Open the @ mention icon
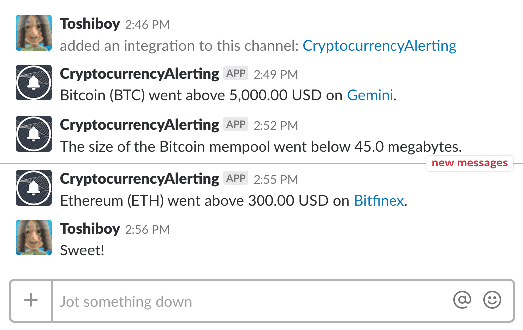 462,300
